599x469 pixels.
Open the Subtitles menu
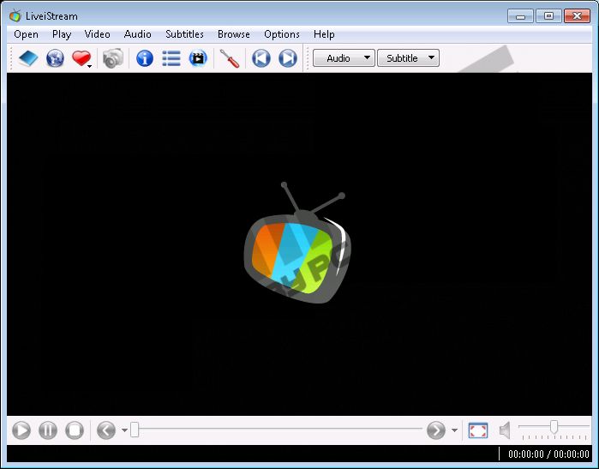pos(184,34)
